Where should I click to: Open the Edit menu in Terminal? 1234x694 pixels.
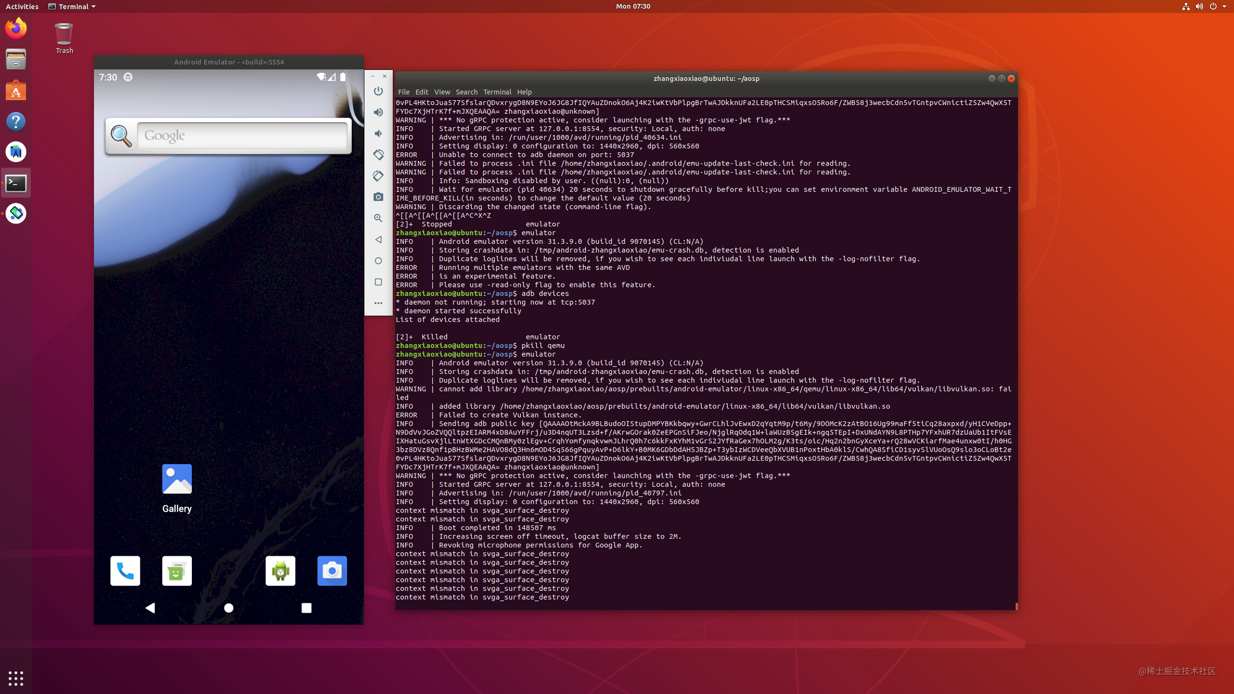[x=421, y=92]
